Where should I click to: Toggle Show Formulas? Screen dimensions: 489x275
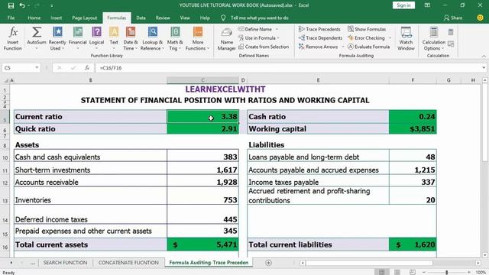[367, 29]
